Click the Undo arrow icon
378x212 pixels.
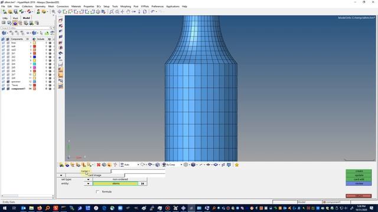click(152, 12)
